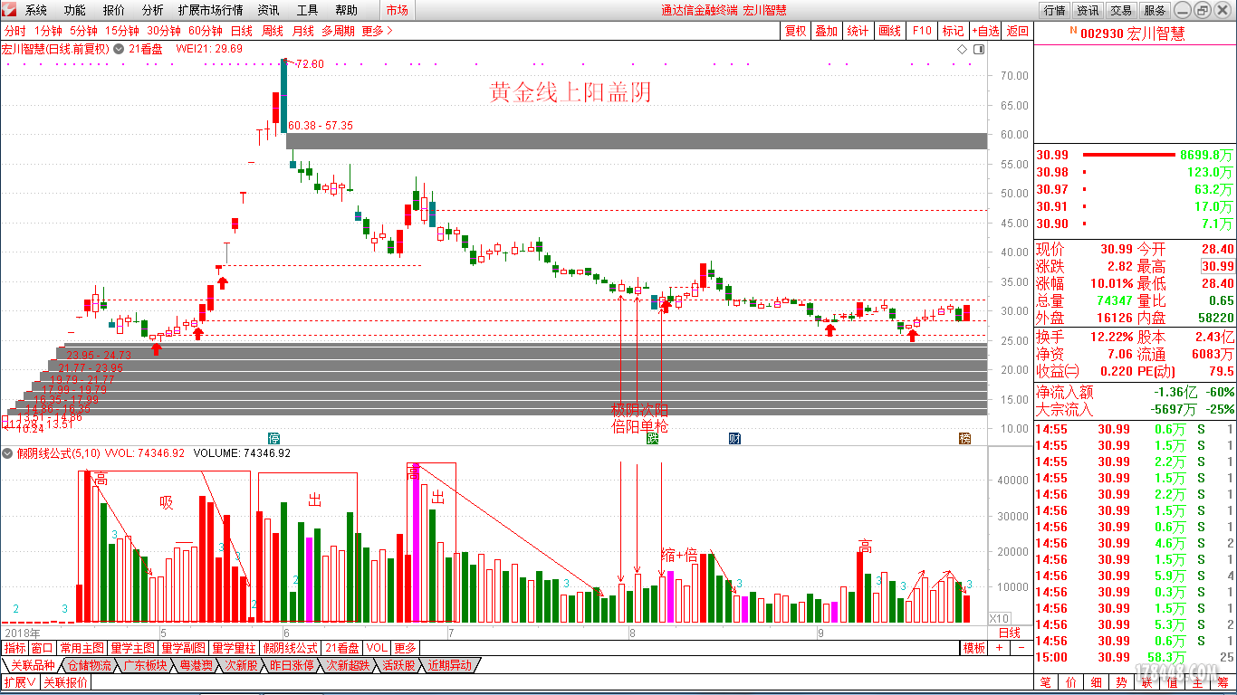The width and height of the screenshot is (1237, 695).
Task: Open the 画线 drawing tools
Action: (889, 31)
